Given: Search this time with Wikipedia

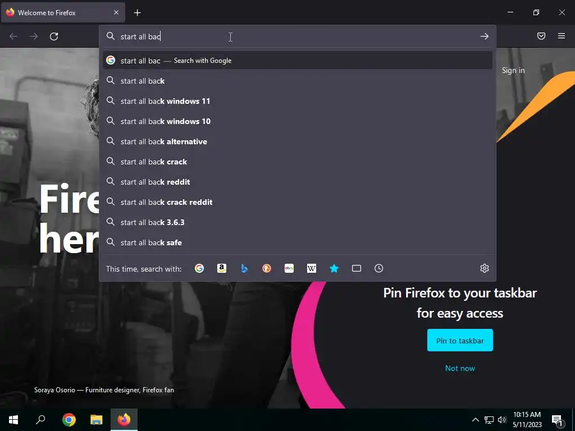Looking at the screenshot, I should coord(311,269).
